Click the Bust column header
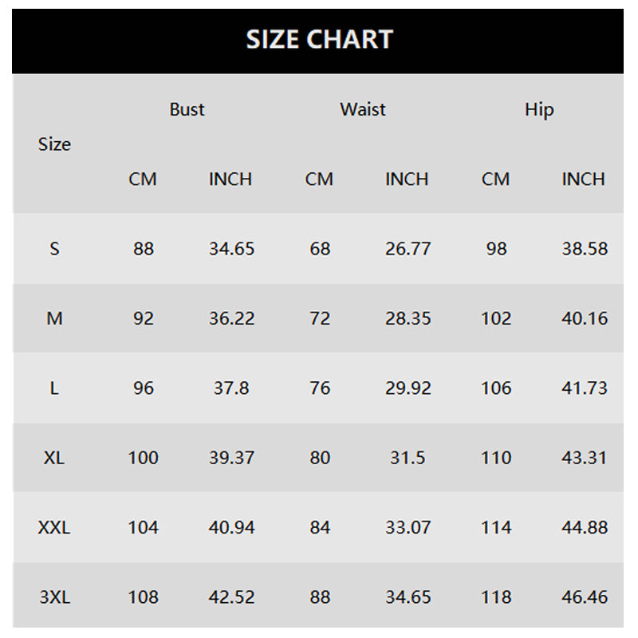Viewport: 638px width, 638px height. pos(187,109)
